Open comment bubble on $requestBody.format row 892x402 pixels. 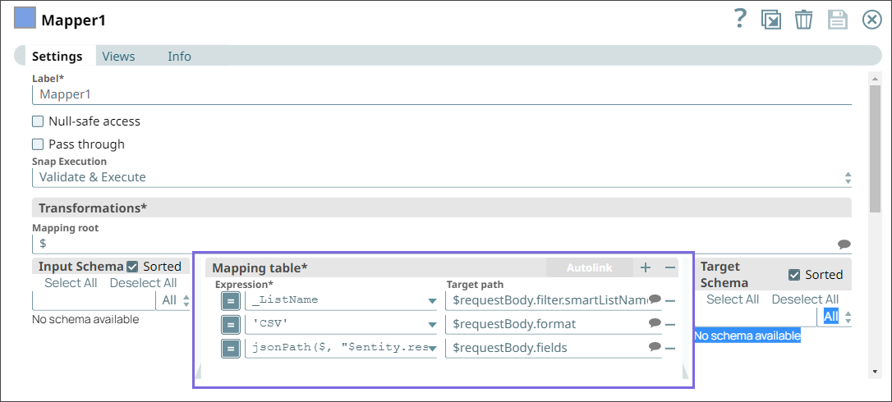655,323
